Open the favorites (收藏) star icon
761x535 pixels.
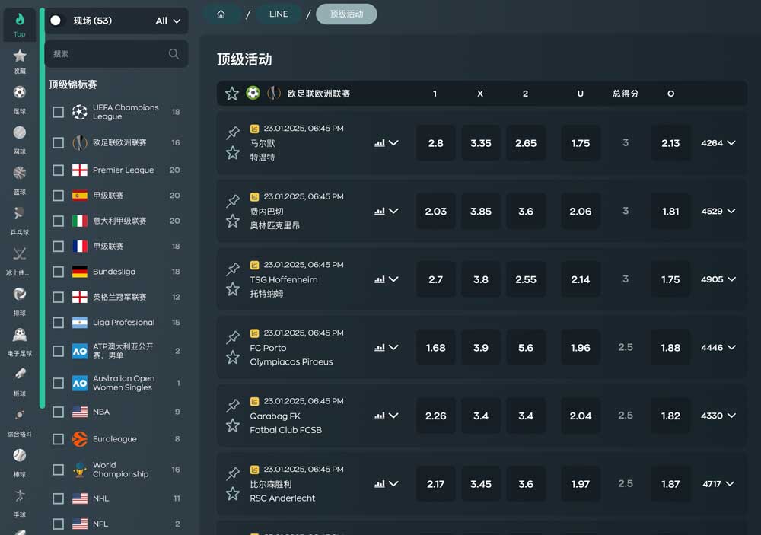tap(20, 61)
